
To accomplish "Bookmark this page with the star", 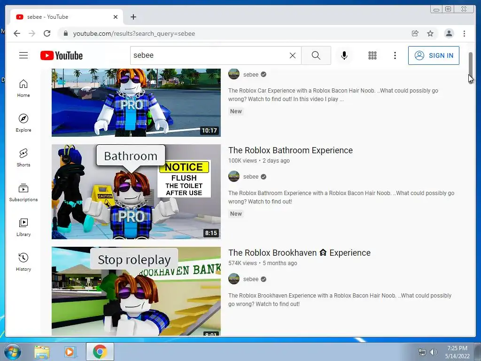I will pos(430,33).
